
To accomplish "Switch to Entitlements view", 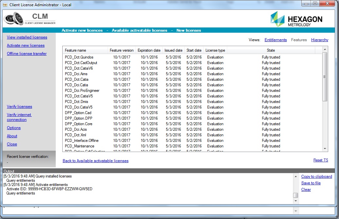I will (275, 40).
